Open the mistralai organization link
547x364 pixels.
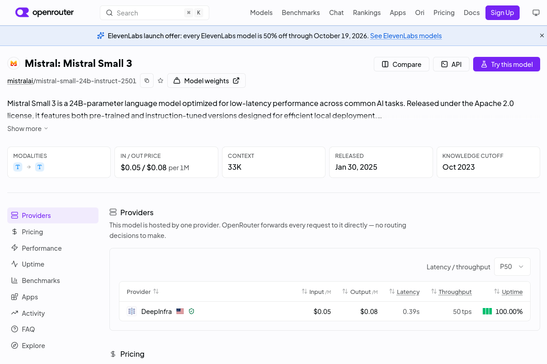coord(20,81)
